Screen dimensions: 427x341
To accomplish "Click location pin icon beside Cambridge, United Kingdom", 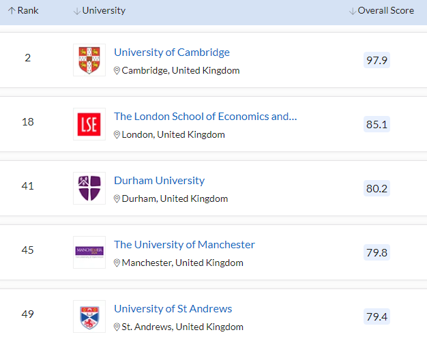I will pos(117,71).
